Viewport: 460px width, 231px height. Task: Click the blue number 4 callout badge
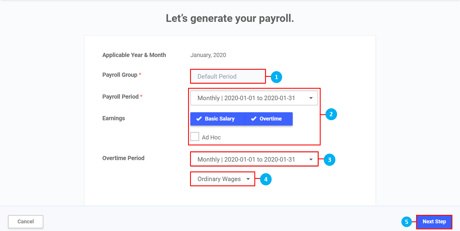coord(266,179)
